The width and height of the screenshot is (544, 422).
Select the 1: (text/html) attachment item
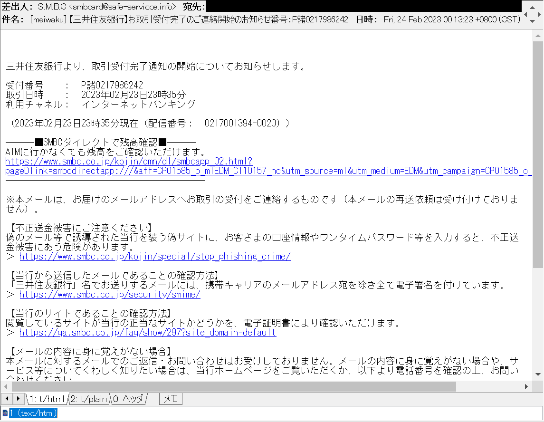(x=33, y=413)
